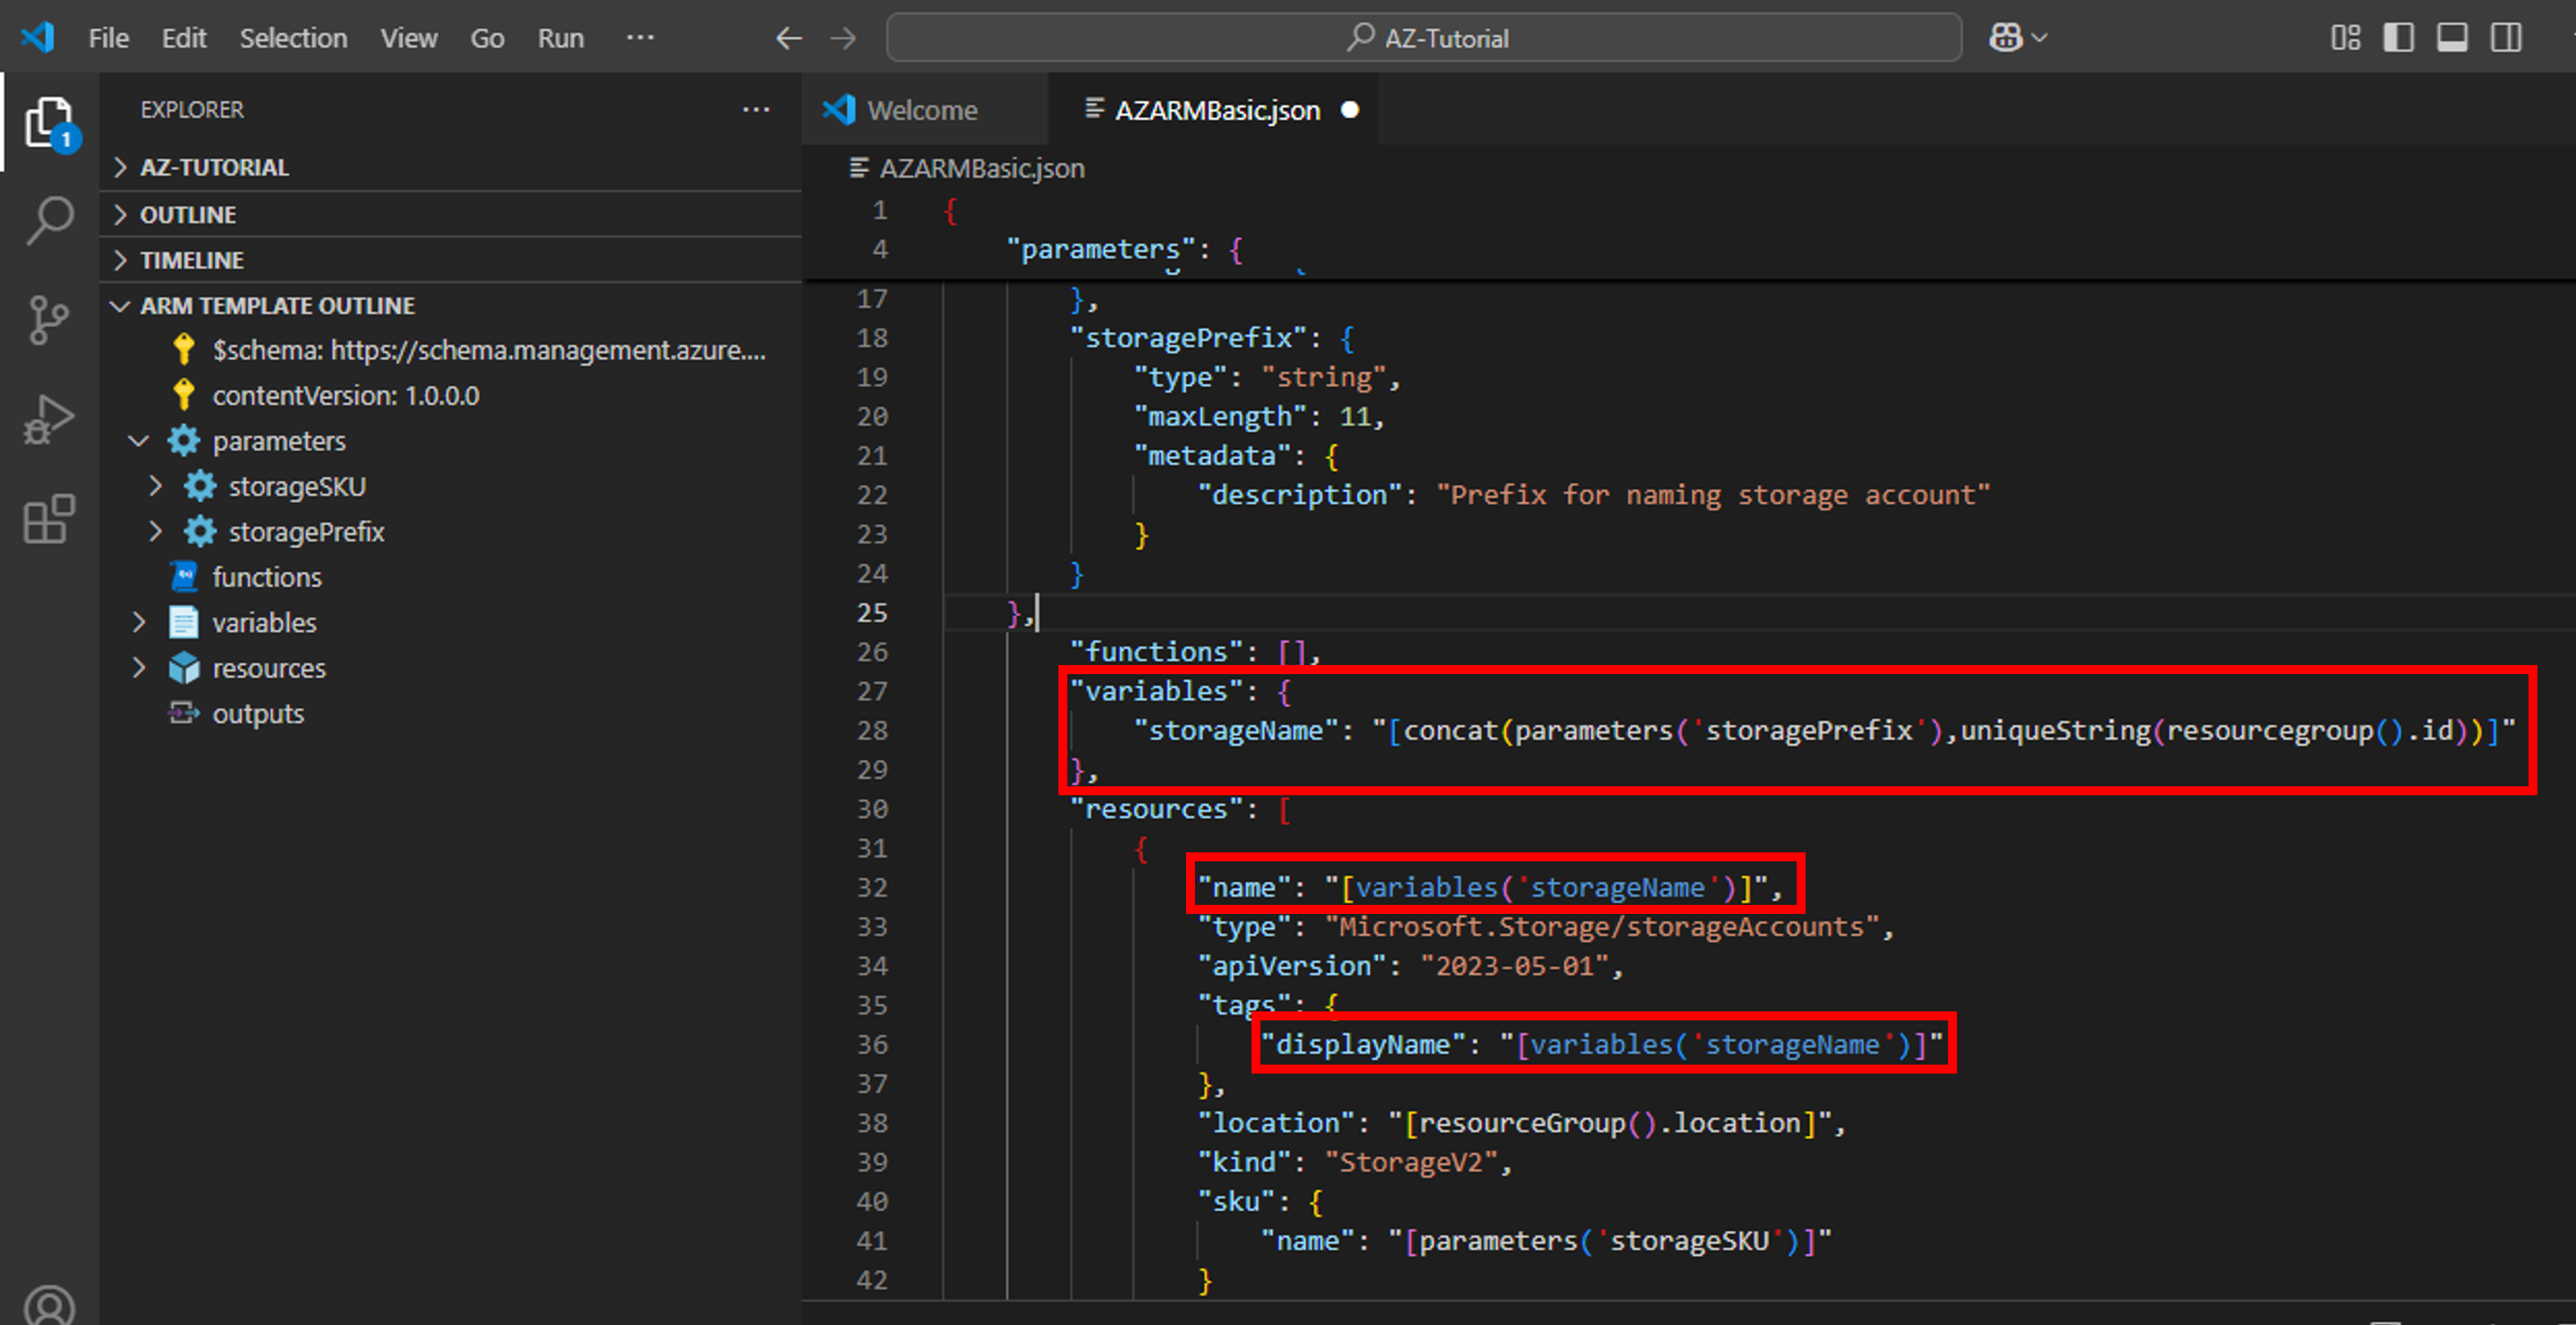The image size is (2576, 1325).
Task: Open the Explorer view in activity bar
Action: (49, 123)
